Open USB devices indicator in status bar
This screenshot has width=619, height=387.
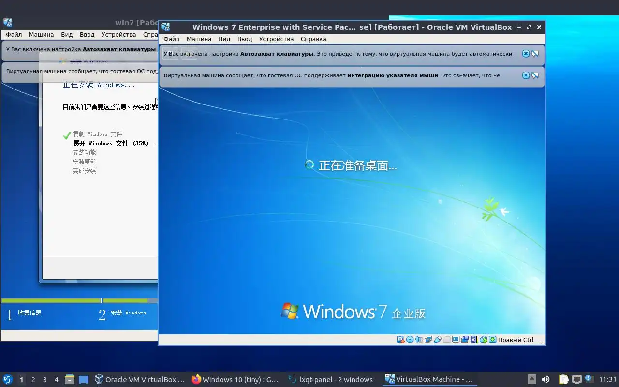tap(437, 340)
